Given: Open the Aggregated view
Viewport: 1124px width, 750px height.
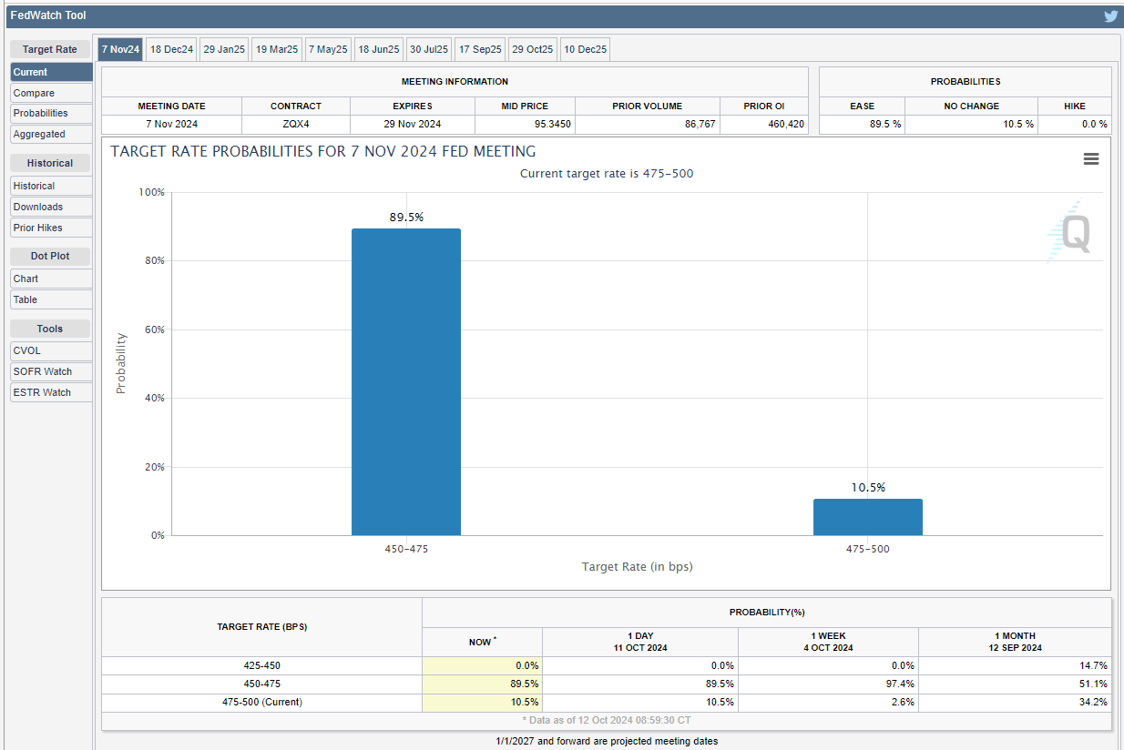Looking at the screenshot, I should point(51,134).
